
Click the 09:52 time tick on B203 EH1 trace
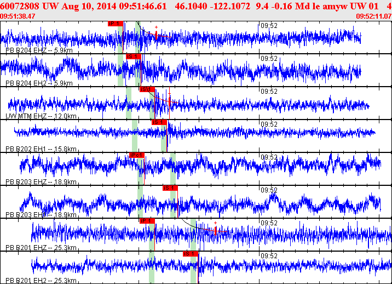tap(269, 190)
